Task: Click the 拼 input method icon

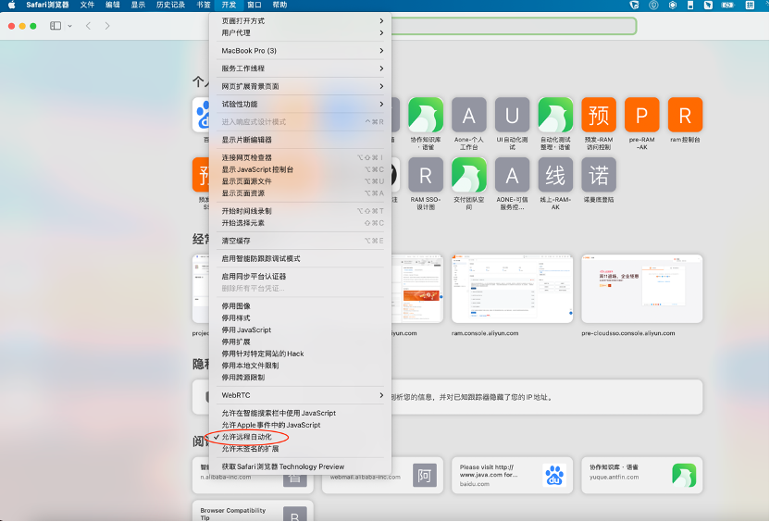Action: (750, 5)
